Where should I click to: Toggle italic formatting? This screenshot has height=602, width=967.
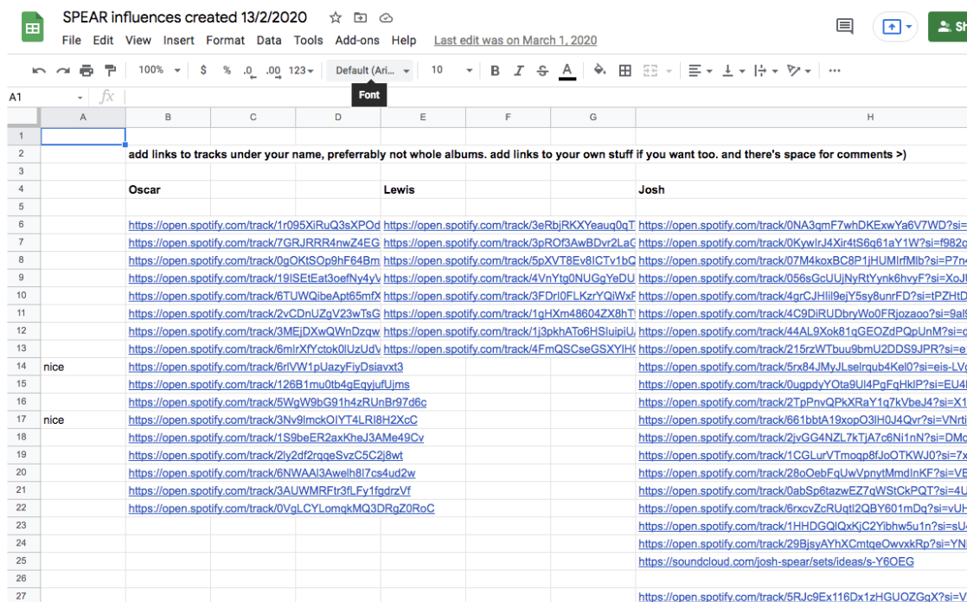(x=519, y=71)
